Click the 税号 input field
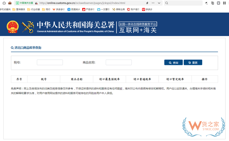The width and height of the screenshot is (229, 141). (50, 62)
